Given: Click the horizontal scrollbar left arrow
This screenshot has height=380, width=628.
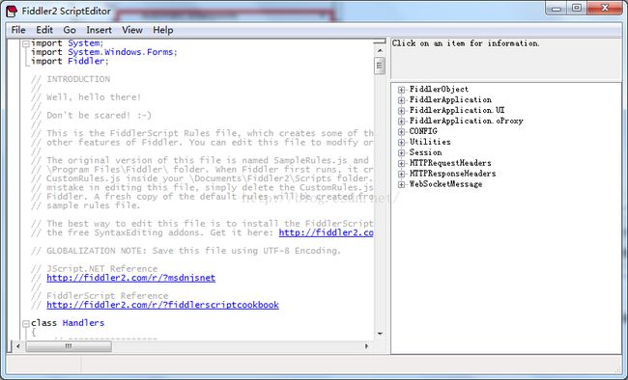Looking at the screenshot, I should point(18,346).
